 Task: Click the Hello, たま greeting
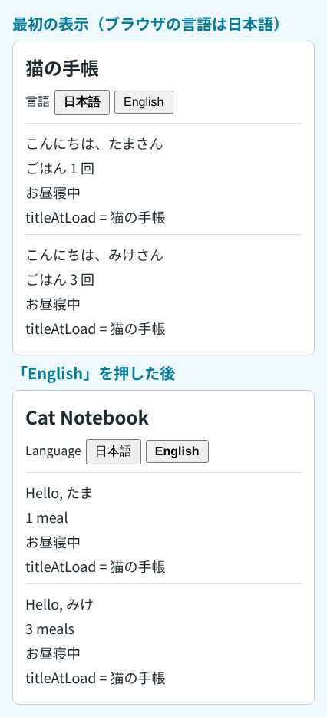[59, 494]
